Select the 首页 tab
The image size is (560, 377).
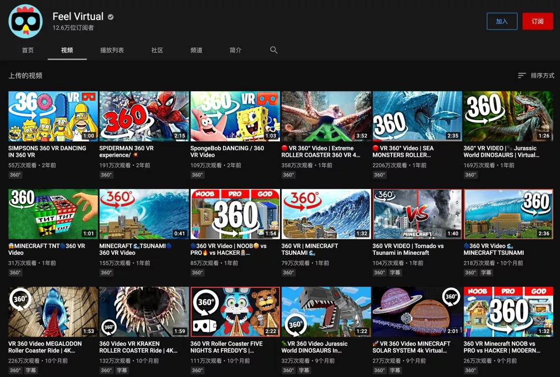[x=27, y=50]
